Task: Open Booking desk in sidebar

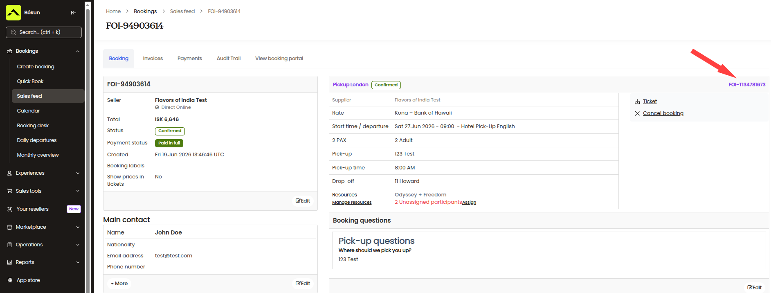Action: tap(33, 126)
